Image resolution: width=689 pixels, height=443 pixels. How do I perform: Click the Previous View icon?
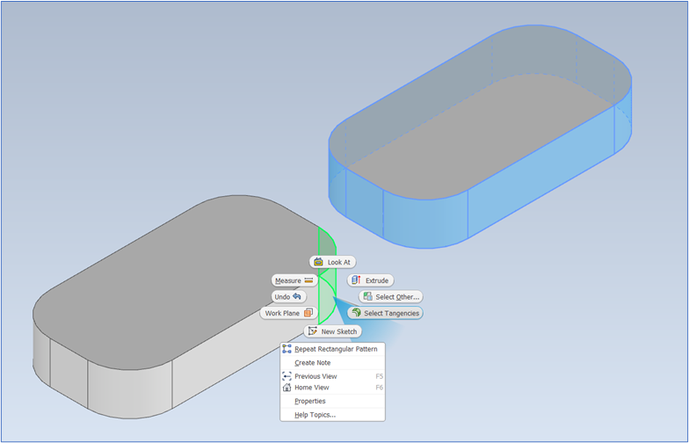286,376
